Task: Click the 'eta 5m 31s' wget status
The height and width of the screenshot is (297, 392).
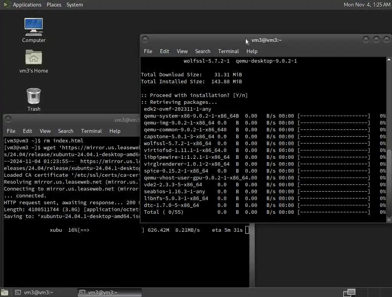Action: pyautogui.click(x=227, y=230)
